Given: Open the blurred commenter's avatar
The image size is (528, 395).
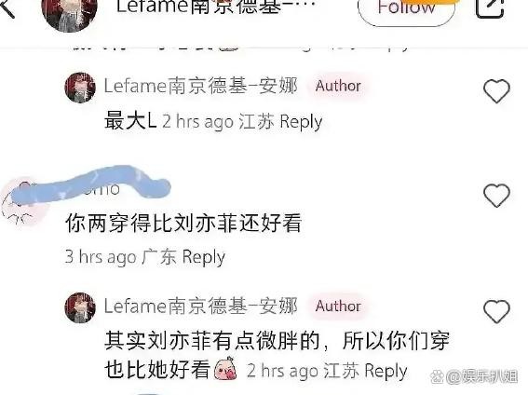Looking at the screenshot, I should (x=22, y=202).
